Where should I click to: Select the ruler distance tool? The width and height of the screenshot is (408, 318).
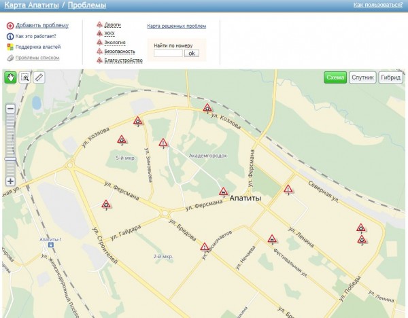click(39, 77)
